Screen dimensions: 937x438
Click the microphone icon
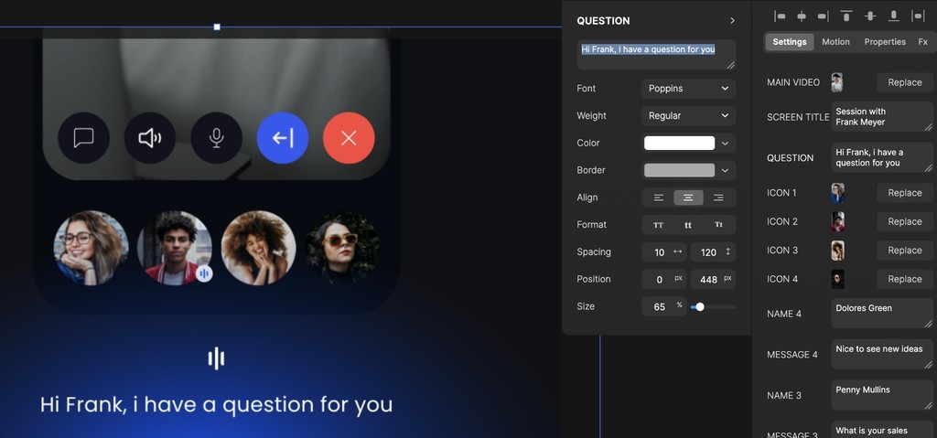[216, 138]
